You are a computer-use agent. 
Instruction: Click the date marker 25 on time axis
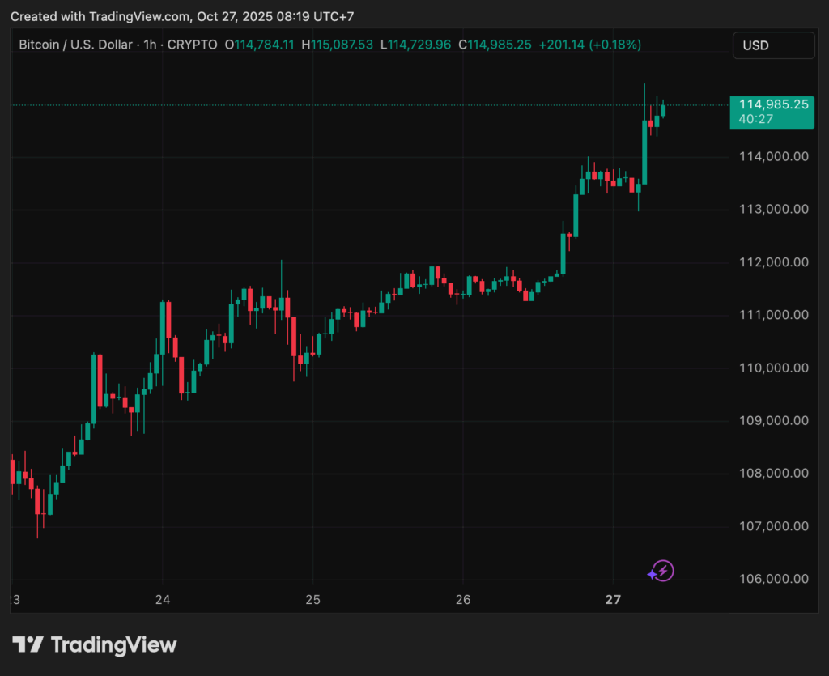(x=313, y=600)
